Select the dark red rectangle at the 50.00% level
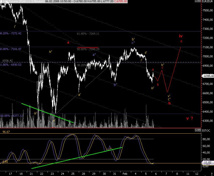The width and height of the screenshot is (214, 176). [88, 48]
